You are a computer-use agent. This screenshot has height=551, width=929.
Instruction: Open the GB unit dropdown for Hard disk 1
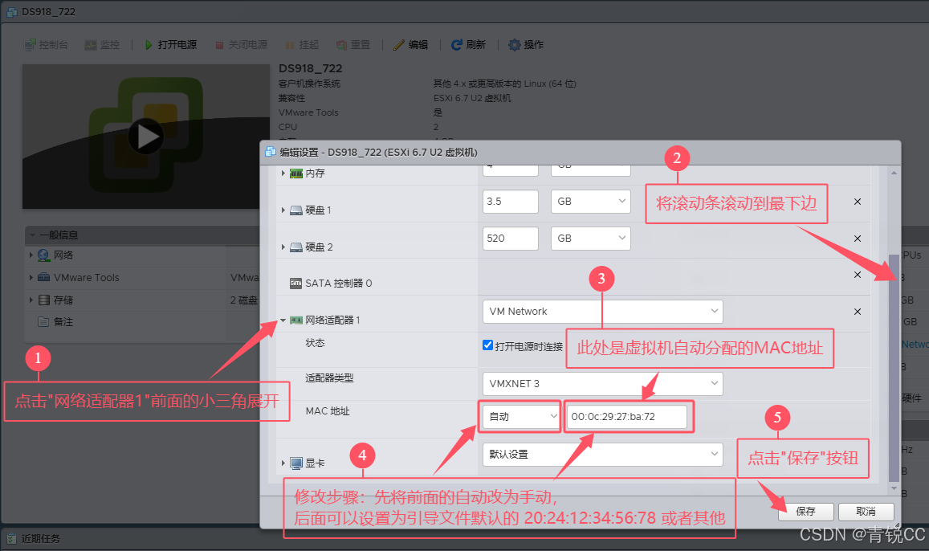point(591,202)
